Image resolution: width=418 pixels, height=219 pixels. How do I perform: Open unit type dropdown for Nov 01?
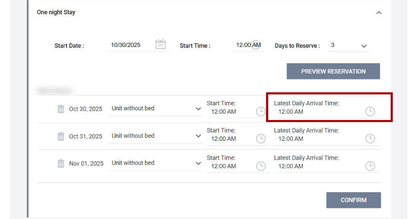198,163
